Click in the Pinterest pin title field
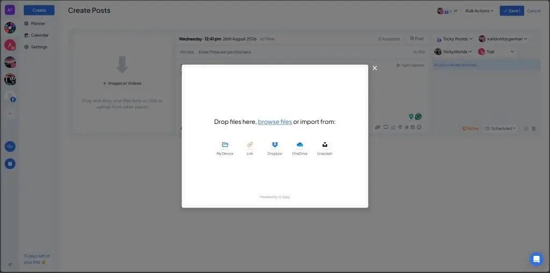550x273 pixels. pyautogui.click(x=302, y=52)
